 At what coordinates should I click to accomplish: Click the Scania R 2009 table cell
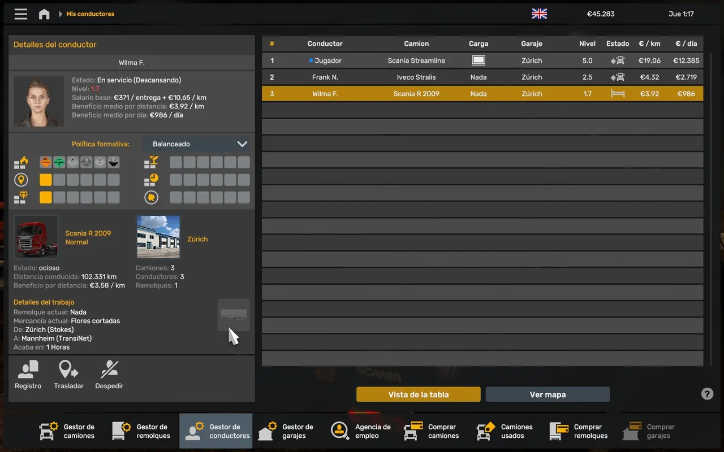pos(416,94)
